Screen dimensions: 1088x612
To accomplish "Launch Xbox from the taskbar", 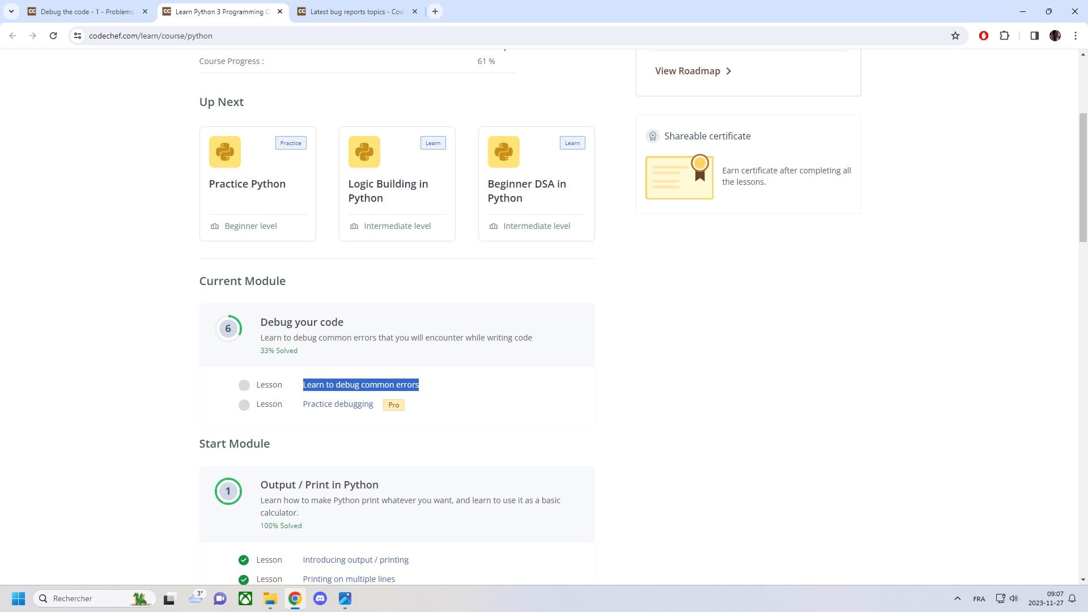I will tap(245, 598).
